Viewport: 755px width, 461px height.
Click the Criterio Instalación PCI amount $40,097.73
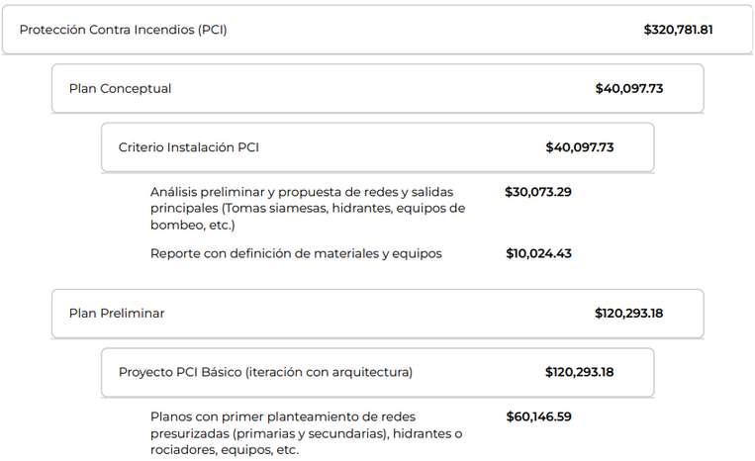pos(579,147)
